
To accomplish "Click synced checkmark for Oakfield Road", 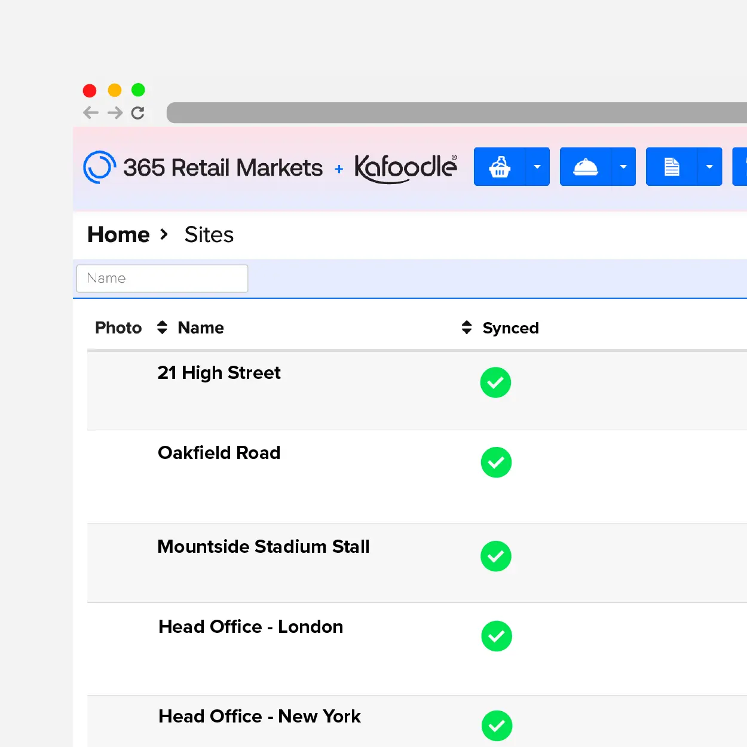I will tap(496, 463).
